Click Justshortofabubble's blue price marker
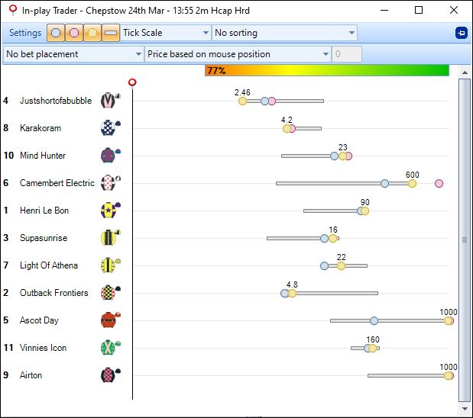Viewport: 473px width, 418px height. pos(264,101)
